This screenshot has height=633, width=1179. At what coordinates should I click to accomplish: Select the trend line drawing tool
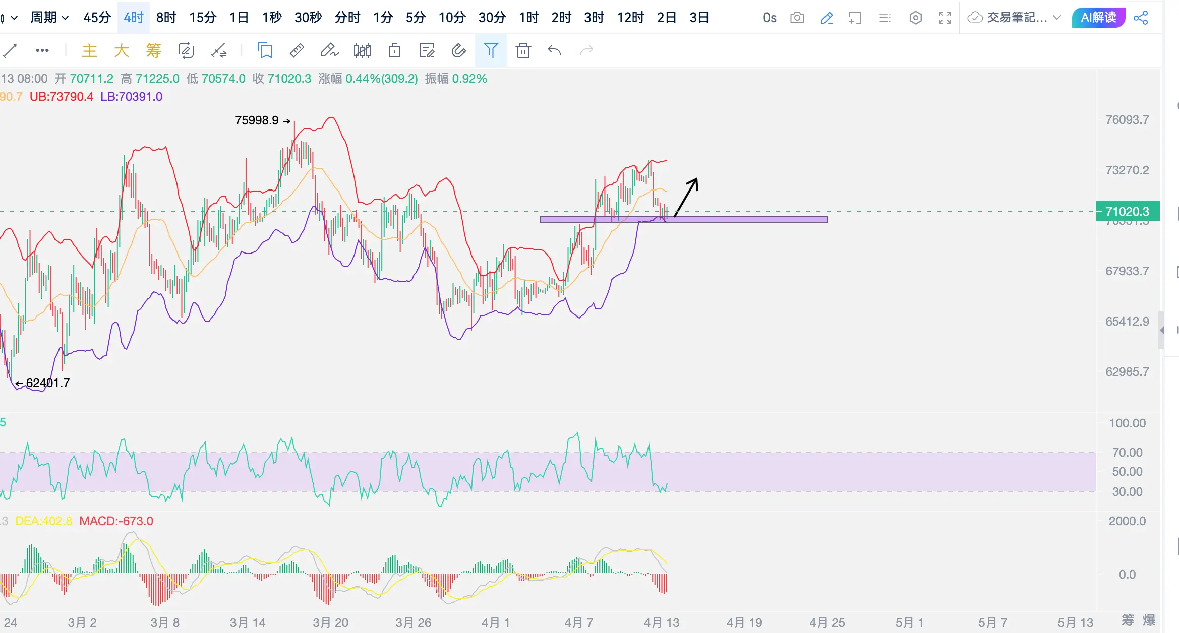coord(10,50)
